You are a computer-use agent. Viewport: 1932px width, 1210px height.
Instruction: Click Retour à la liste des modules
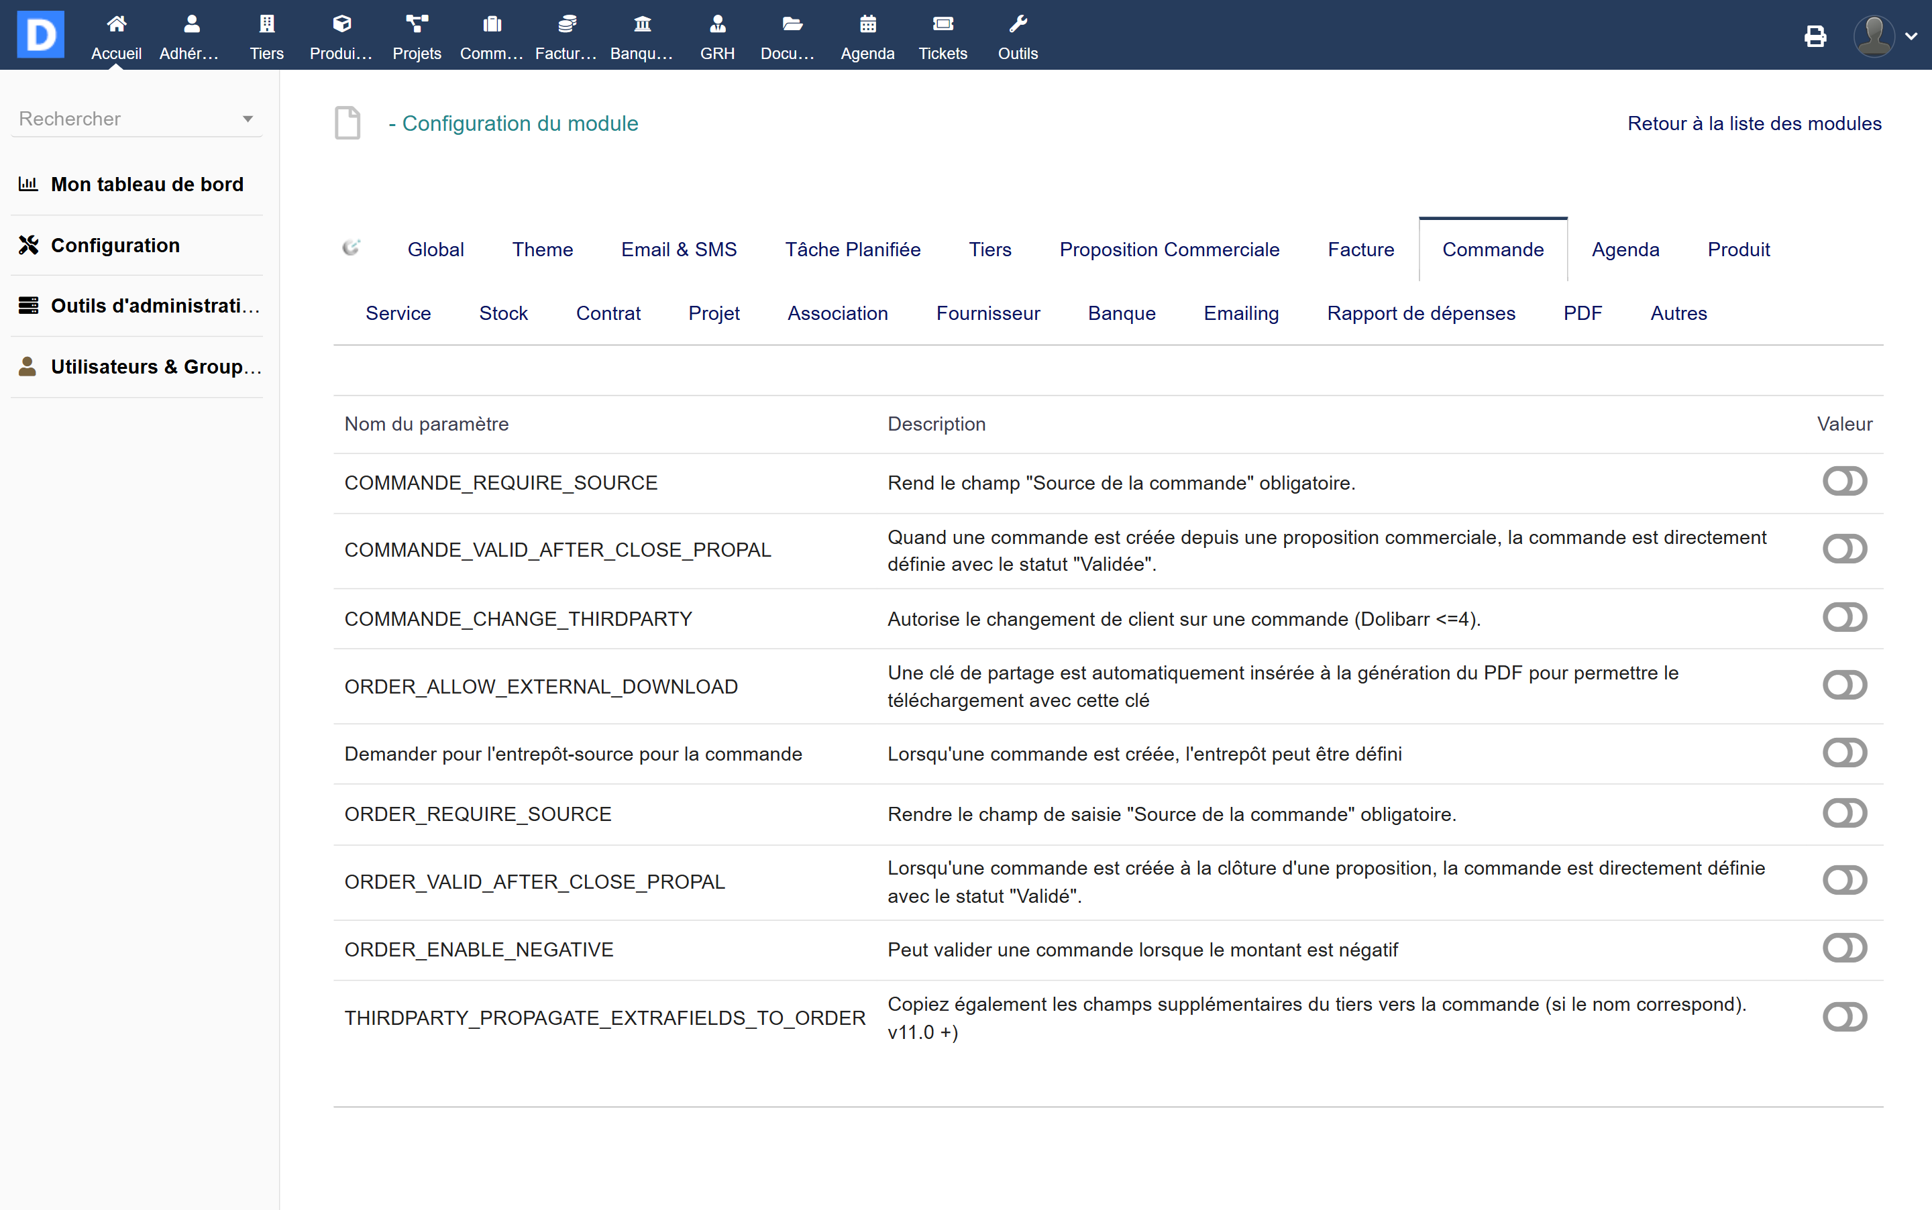pos(1754,123)
